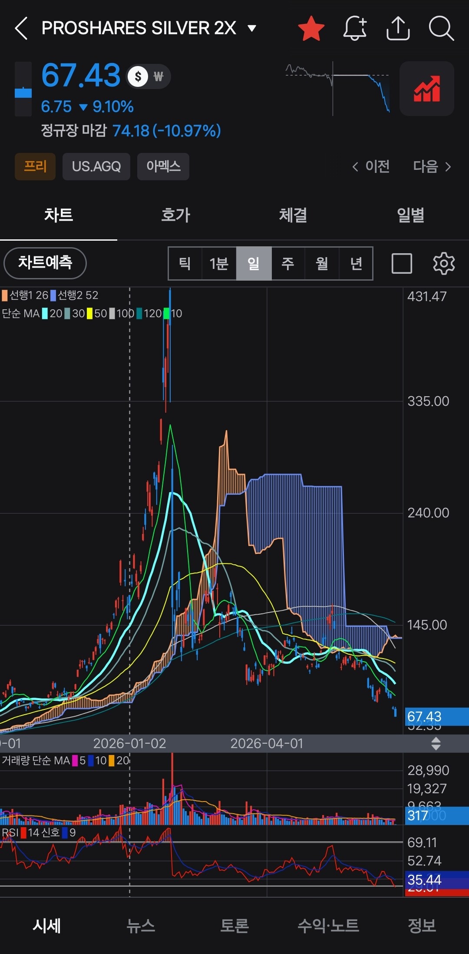This screenshot has height=954, width=469.
Task: Select 년 yearly chart interval
Action: point(356,264)
